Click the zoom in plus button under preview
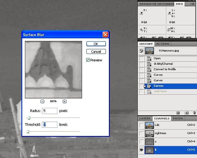Viewport: 197px width, 158px height. 65,101
